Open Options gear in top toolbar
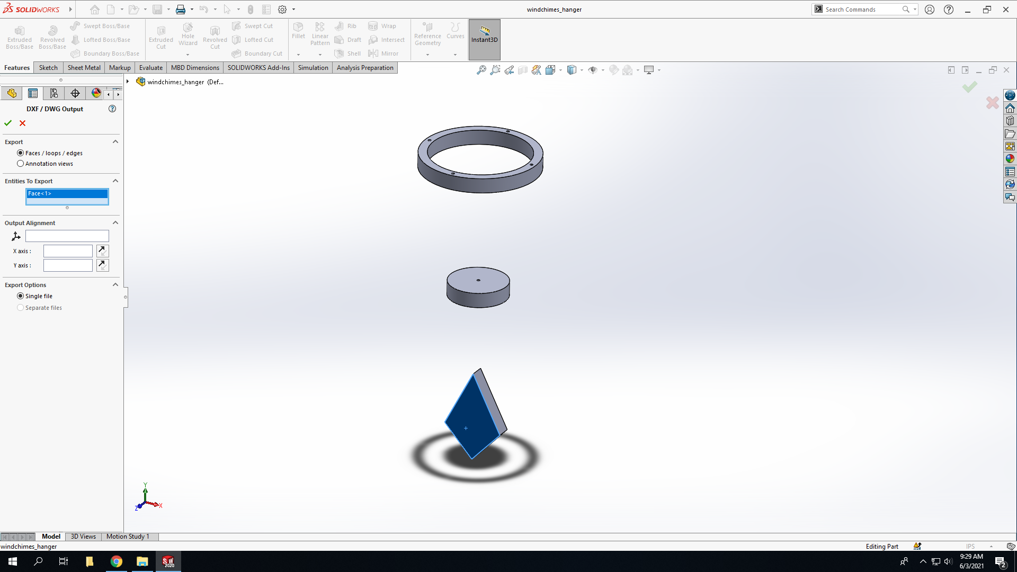This screenshot has height=572, width=1017. pyautogui.click(x=282, y=10)
